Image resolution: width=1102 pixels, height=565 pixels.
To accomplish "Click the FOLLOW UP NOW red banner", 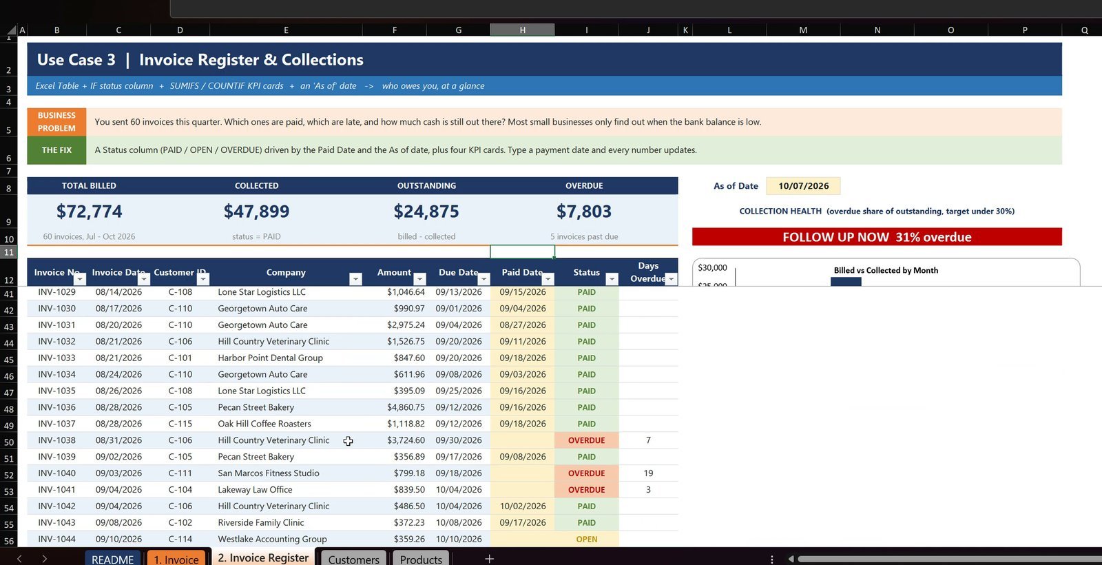I will coord(877,237).
